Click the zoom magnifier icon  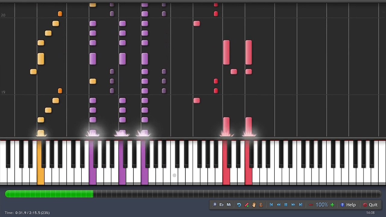pyautogui.click(x=214, y=205)
